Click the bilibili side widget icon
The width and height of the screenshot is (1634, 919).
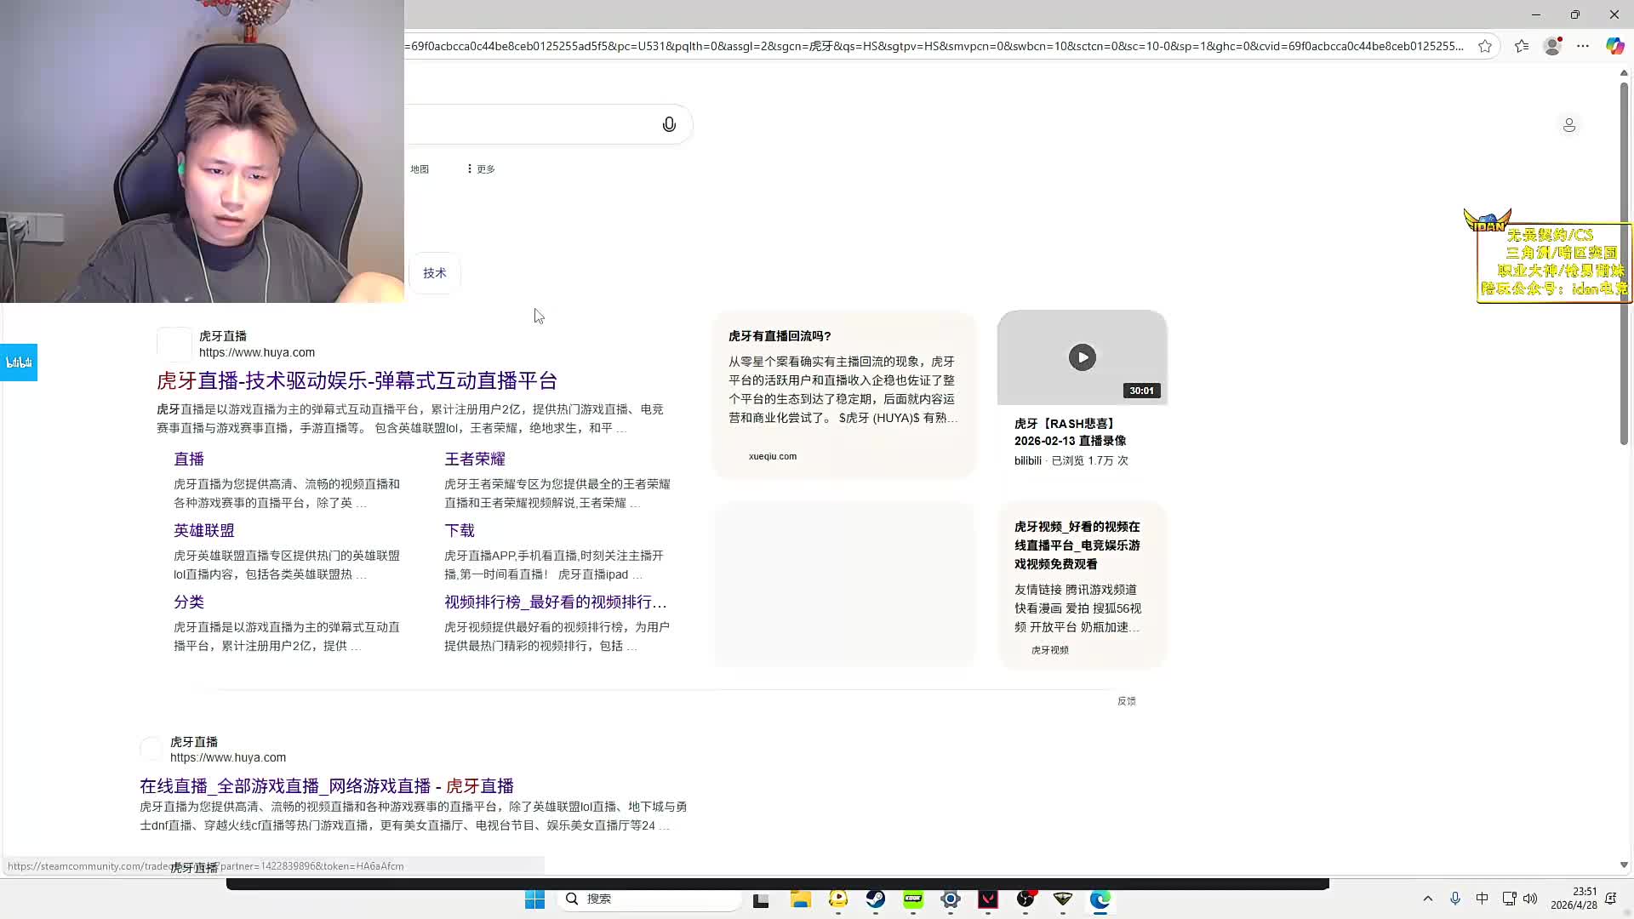coord(19,362)
